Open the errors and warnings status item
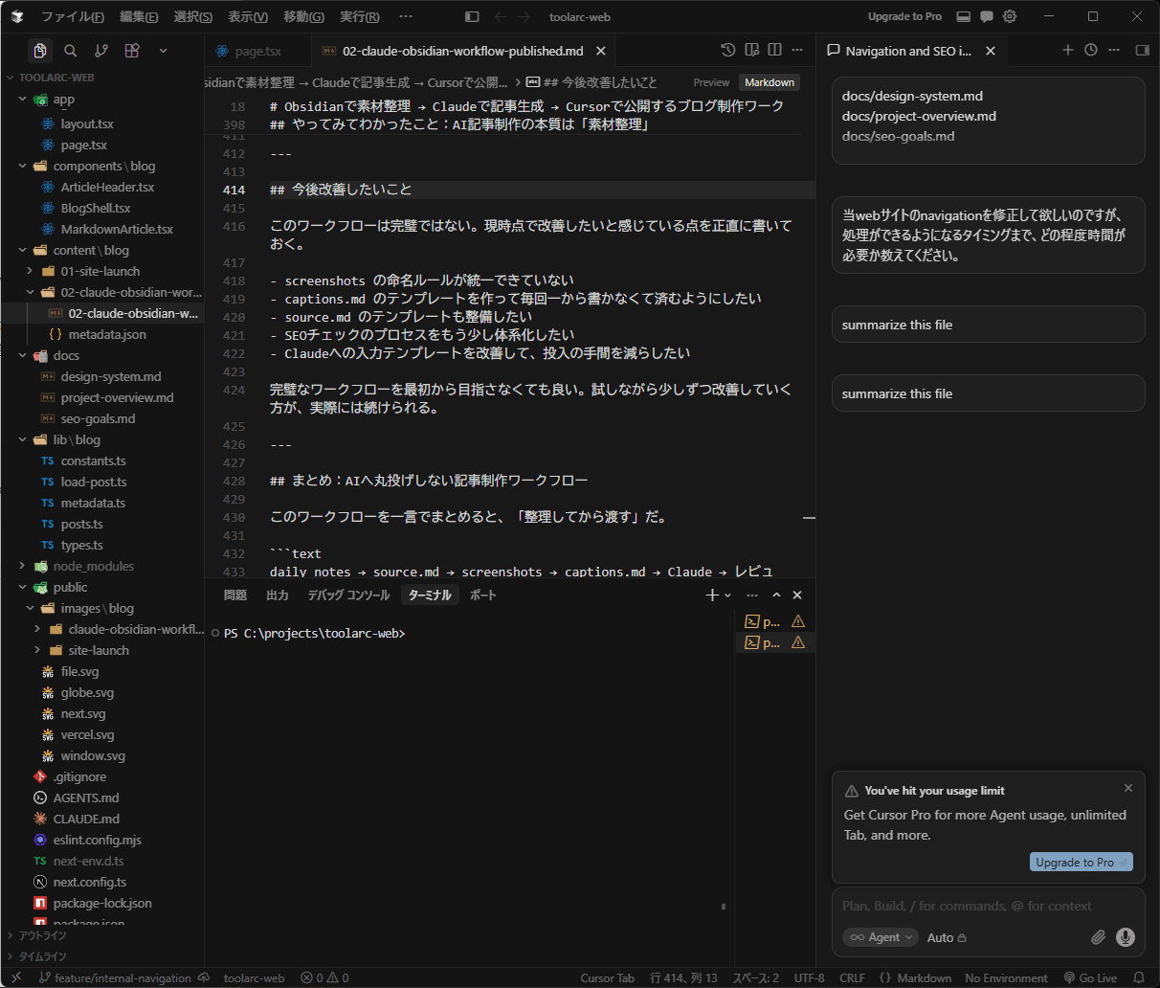The height and width of the screenshot is (988, 1160). [x=324, y=978]
